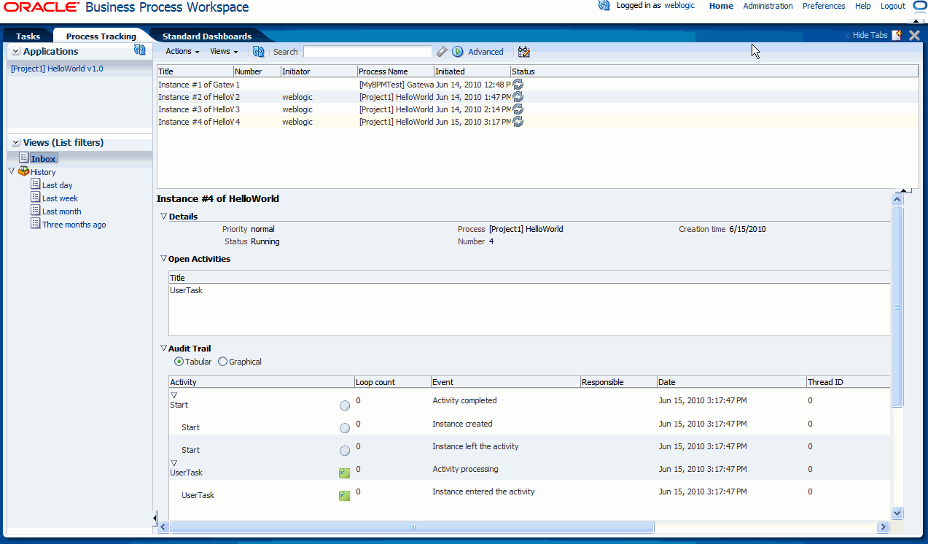Click the Three months ago filter icon

pyautogui.click(x=36, y=224)
